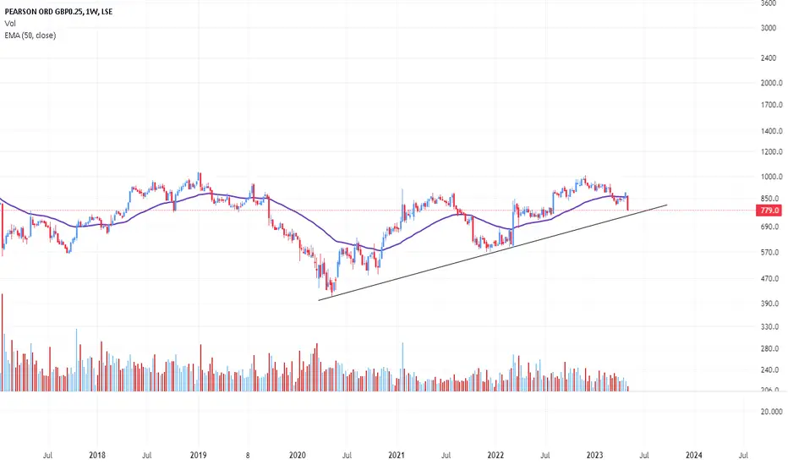Select the 470.0 price scale label
Viewport: 788px width, 465px height.
point(771,278)
